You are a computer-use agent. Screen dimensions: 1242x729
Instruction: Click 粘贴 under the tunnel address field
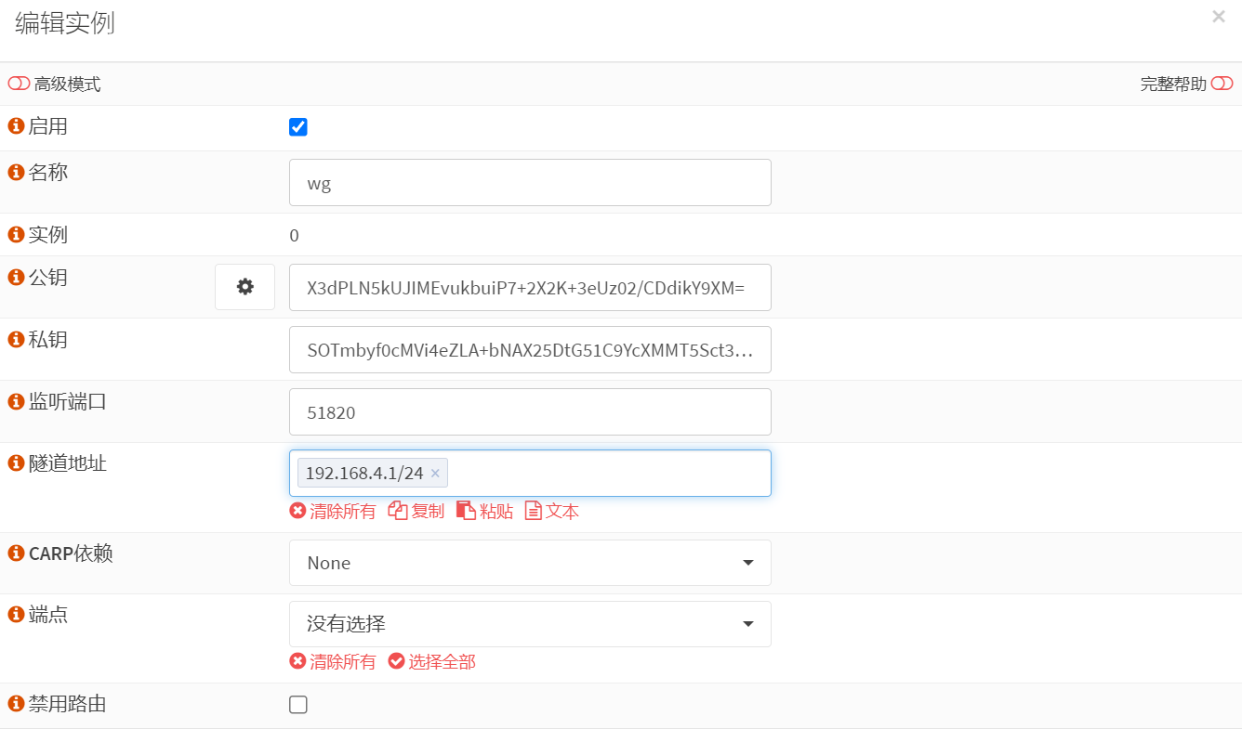(485, 512)
